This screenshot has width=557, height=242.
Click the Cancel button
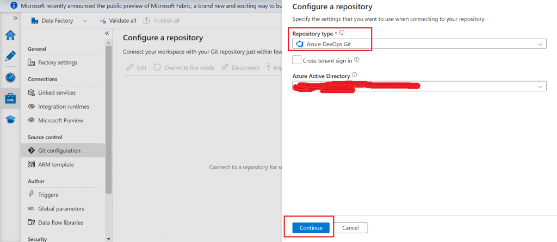tap(351, 228)
